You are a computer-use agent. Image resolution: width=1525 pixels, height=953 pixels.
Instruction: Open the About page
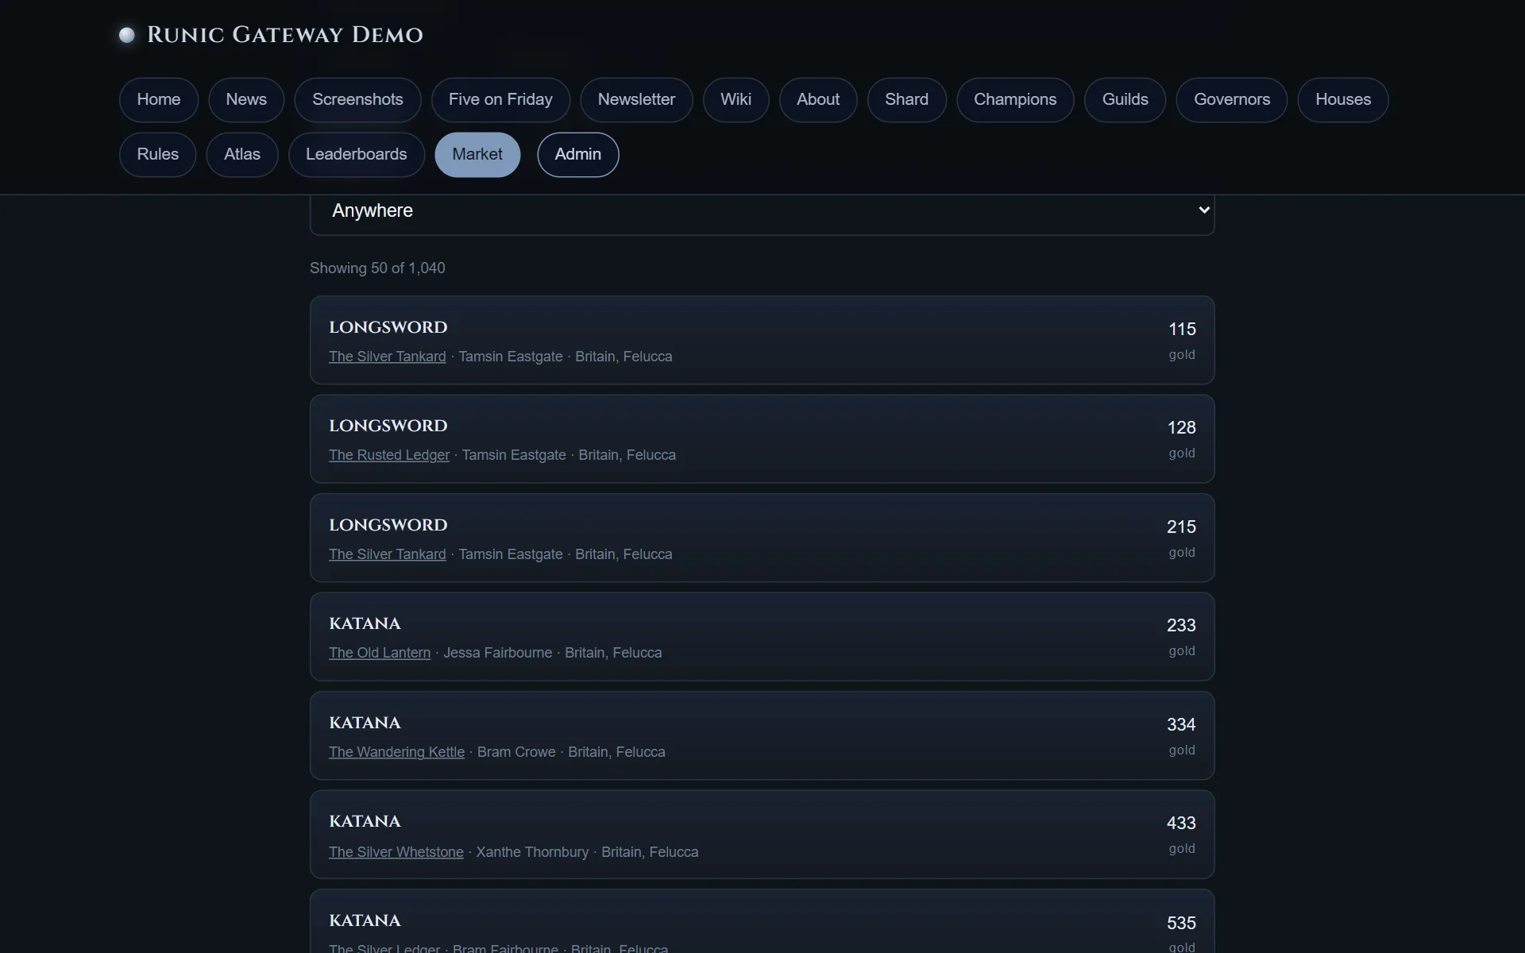click(x=818, y=100)
